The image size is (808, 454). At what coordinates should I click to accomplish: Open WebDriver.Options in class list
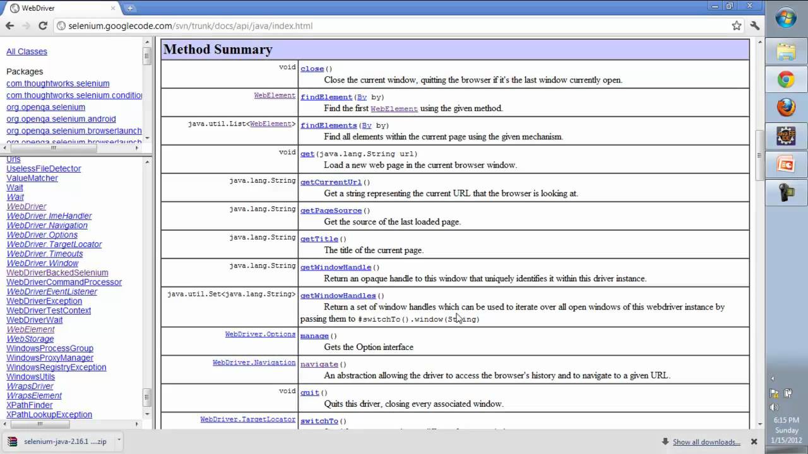[x=42, y=235]
